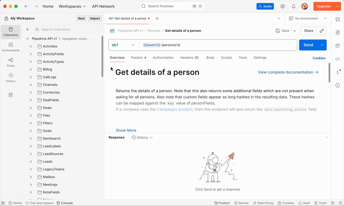The height and width of the screenshot is (206, 344).
Task: Click the collections list scrollbar
Action: coord(102,56)
